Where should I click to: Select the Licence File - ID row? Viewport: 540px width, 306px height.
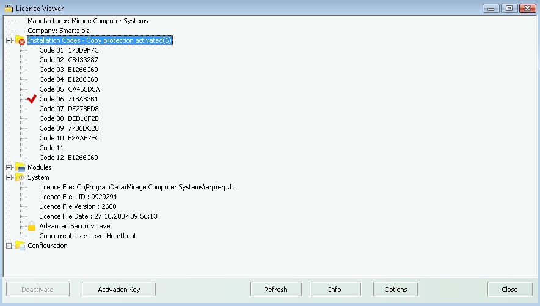click(78, 197)
